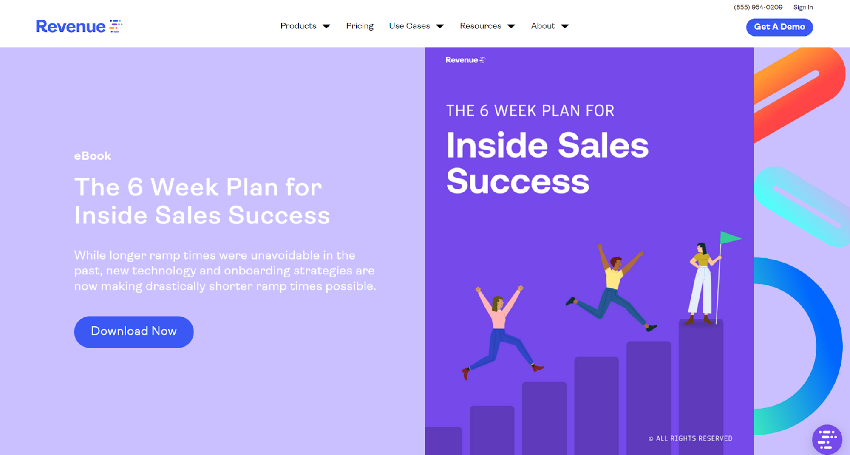Expand the Use Cases dropdown arrow
Viewport: 850px width, 455px height.
click(x=440, y=26)
